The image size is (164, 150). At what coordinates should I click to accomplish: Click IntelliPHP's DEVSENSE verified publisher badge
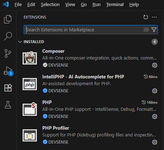(45, 90)
